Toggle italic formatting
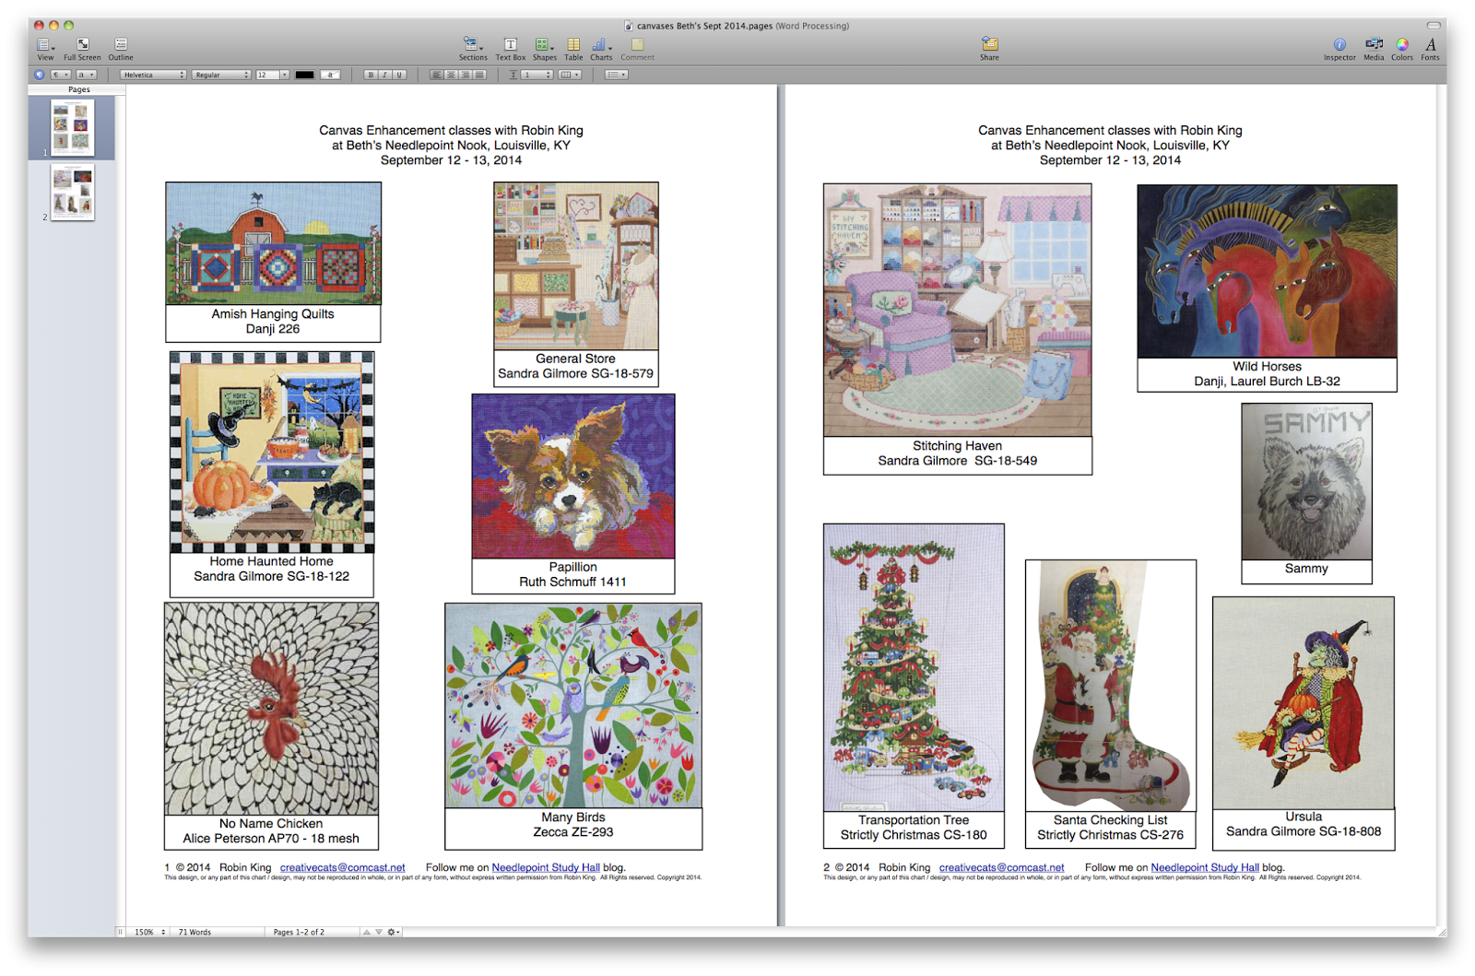The width and height of the screenshot is (1475, 976). pyautogui.click(x=385, y=75)
